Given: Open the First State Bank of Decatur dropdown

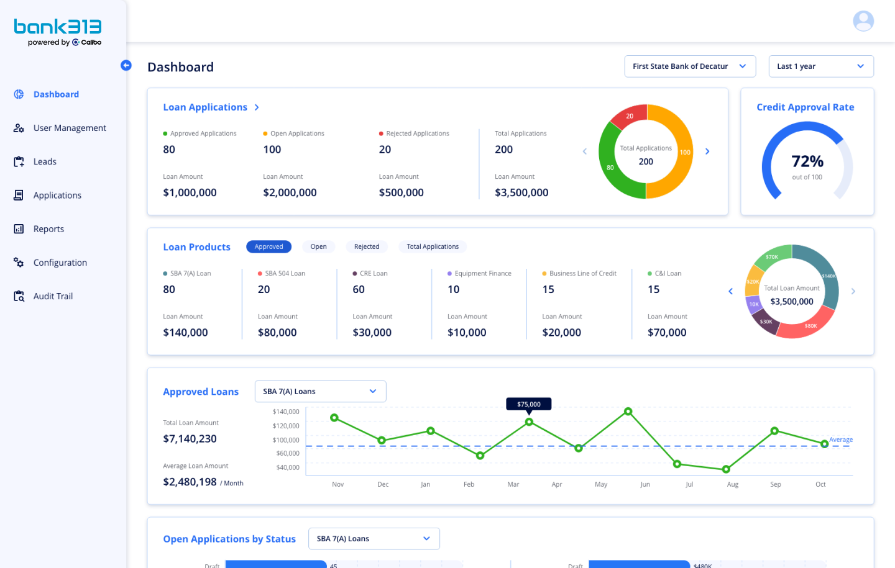Looking at the screenshot, I should 689,66.
